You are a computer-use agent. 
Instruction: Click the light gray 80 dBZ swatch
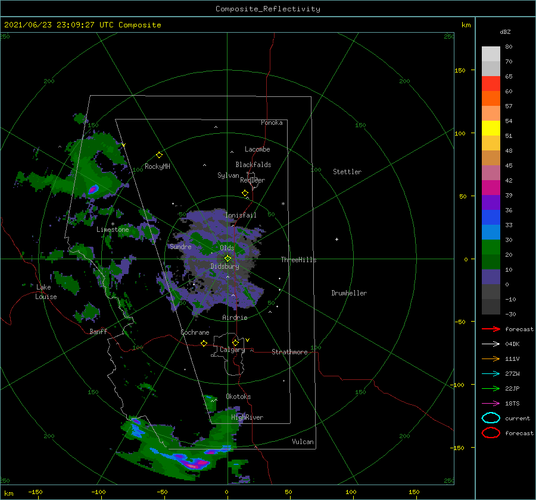click(491, 54)
